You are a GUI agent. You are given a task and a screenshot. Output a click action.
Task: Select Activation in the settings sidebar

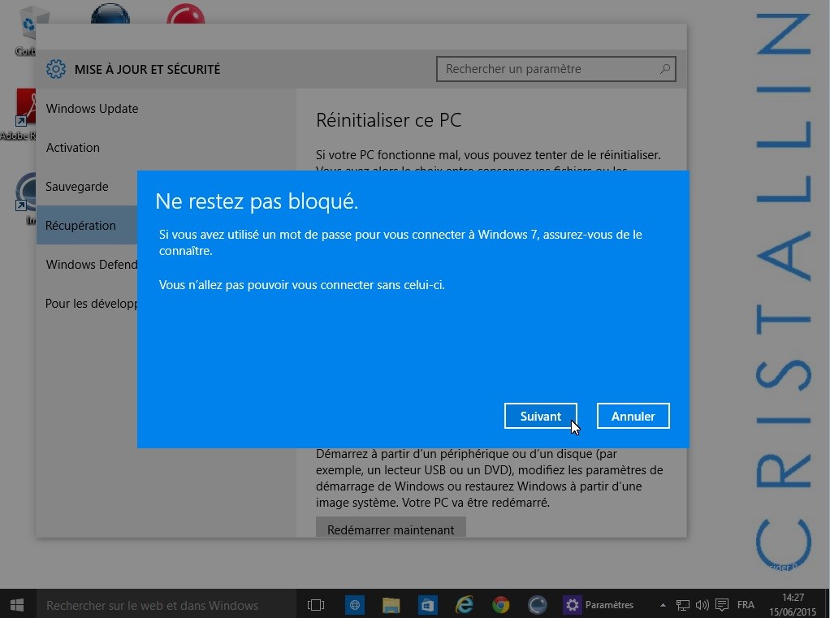[72, 148]
